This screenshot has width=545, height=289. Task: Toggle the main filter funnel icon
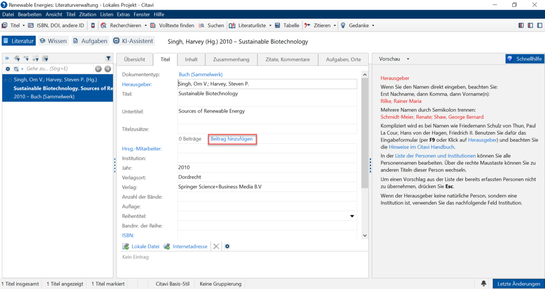tap(108, 59)
